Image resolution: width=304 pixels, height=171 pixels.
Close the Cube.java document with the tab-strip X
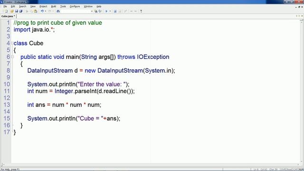(302, 16)
